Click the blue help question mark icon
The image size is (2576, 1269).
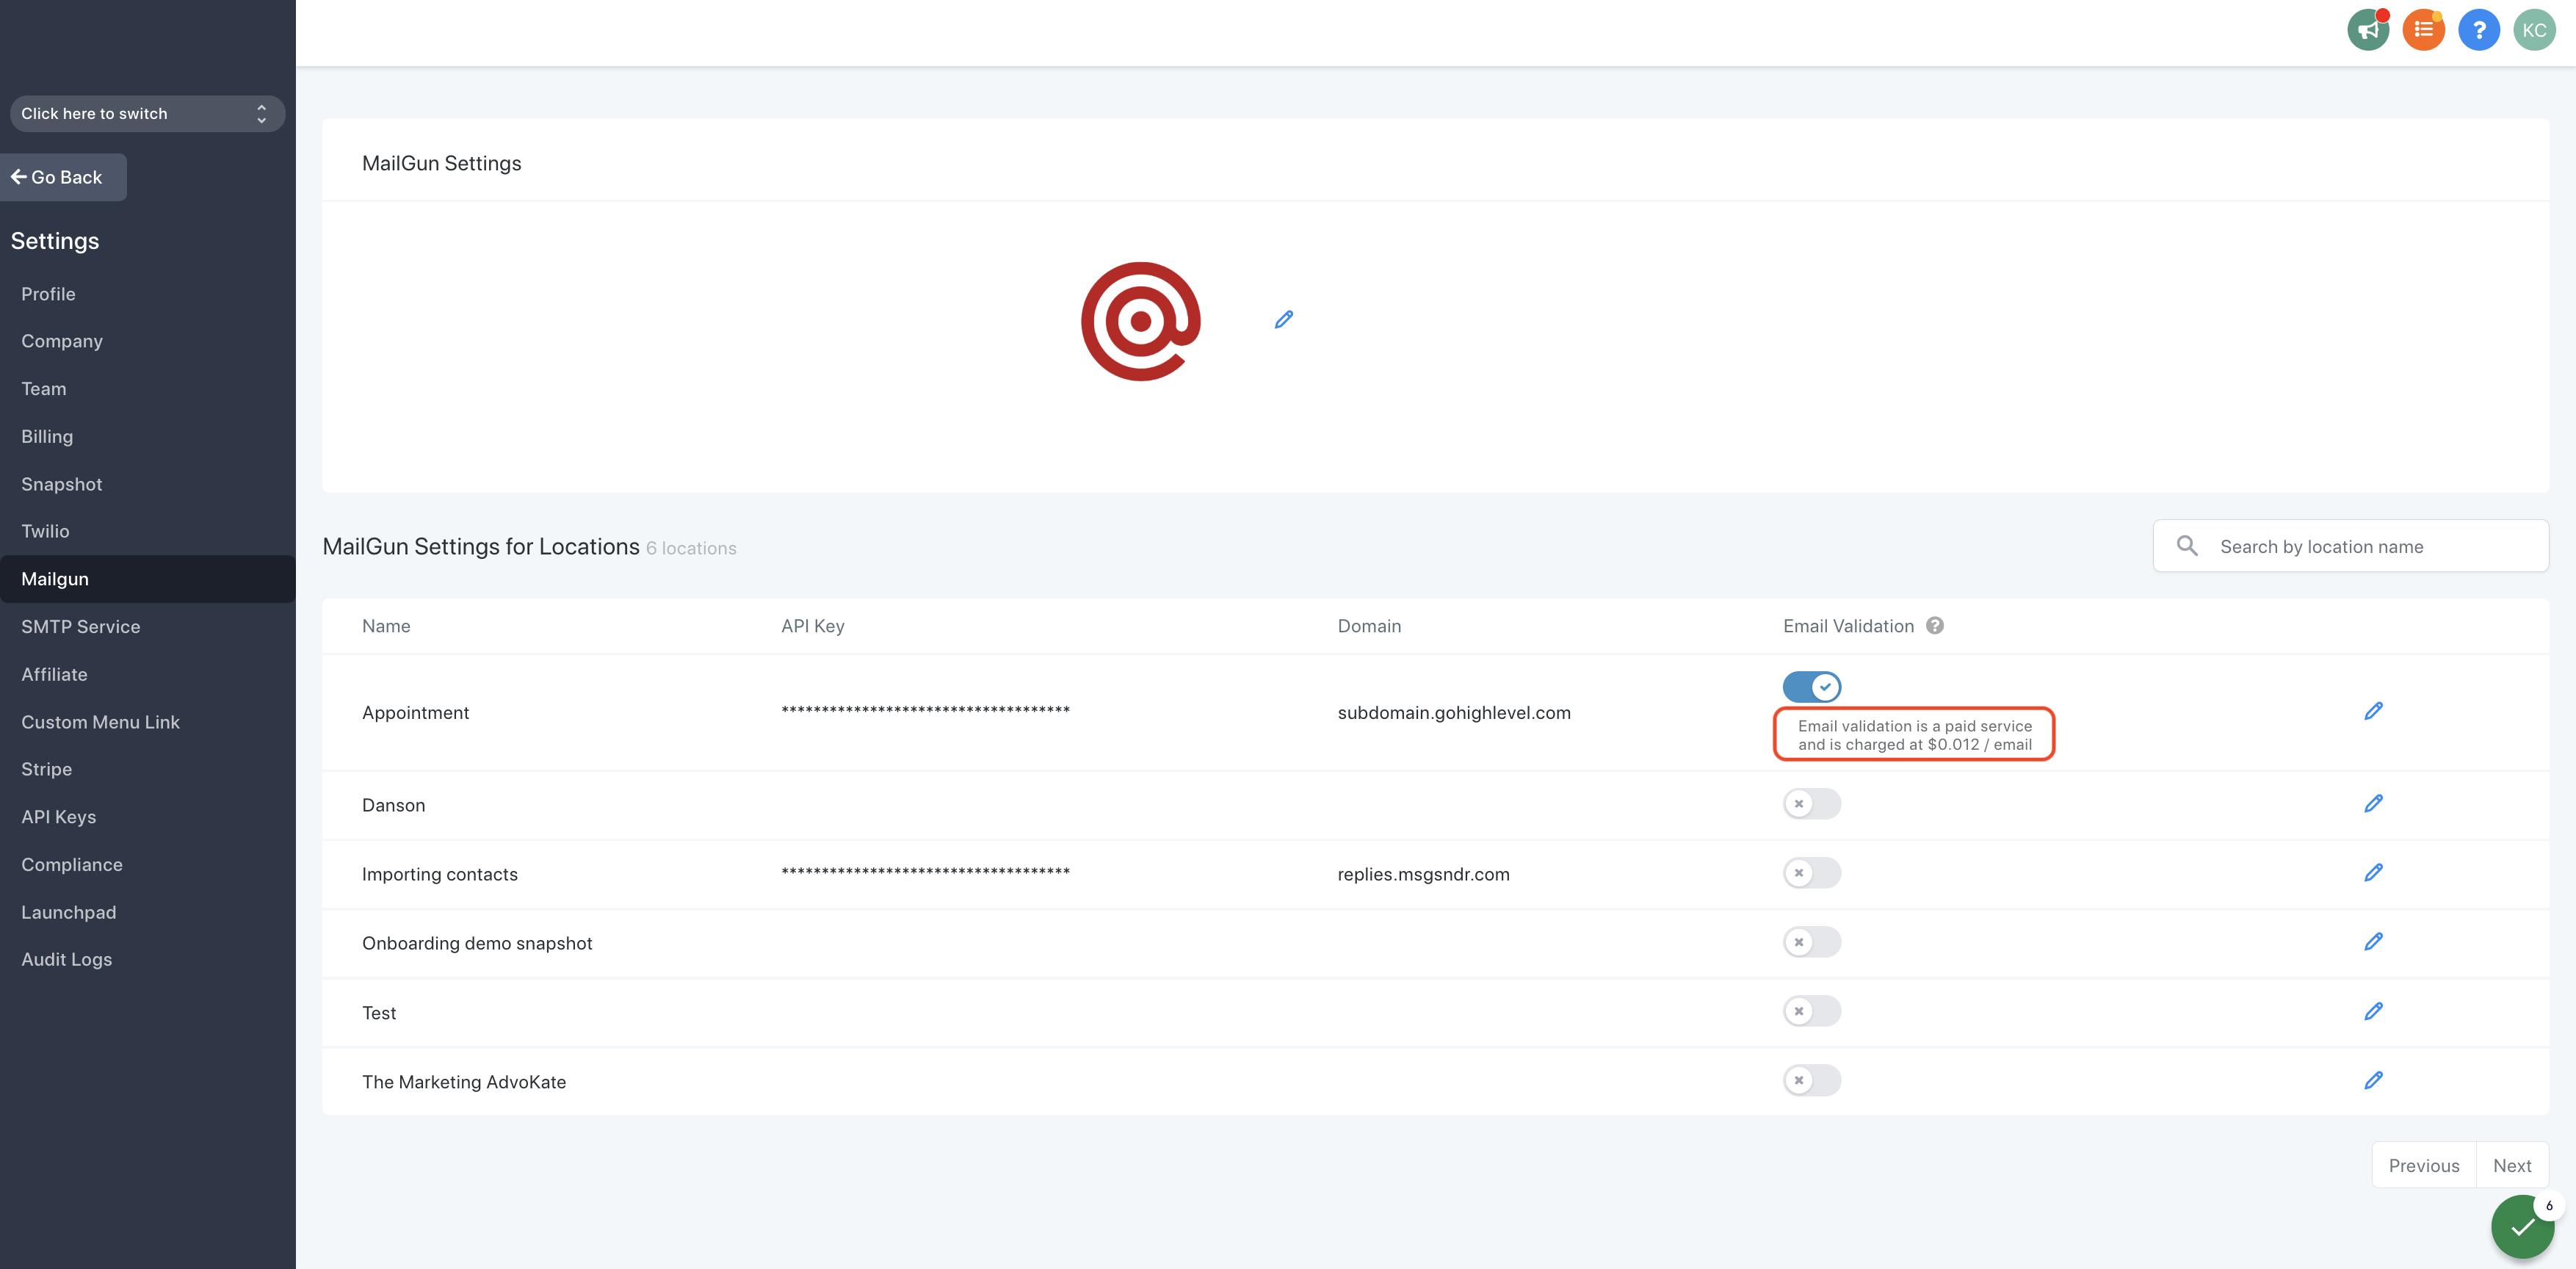pyautogui.click(x=2478, y=30)
